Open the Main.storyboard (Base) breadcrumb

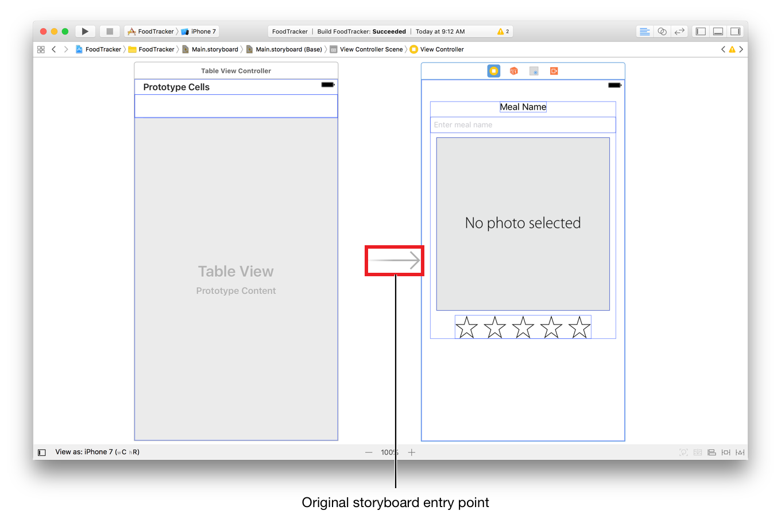284,49
